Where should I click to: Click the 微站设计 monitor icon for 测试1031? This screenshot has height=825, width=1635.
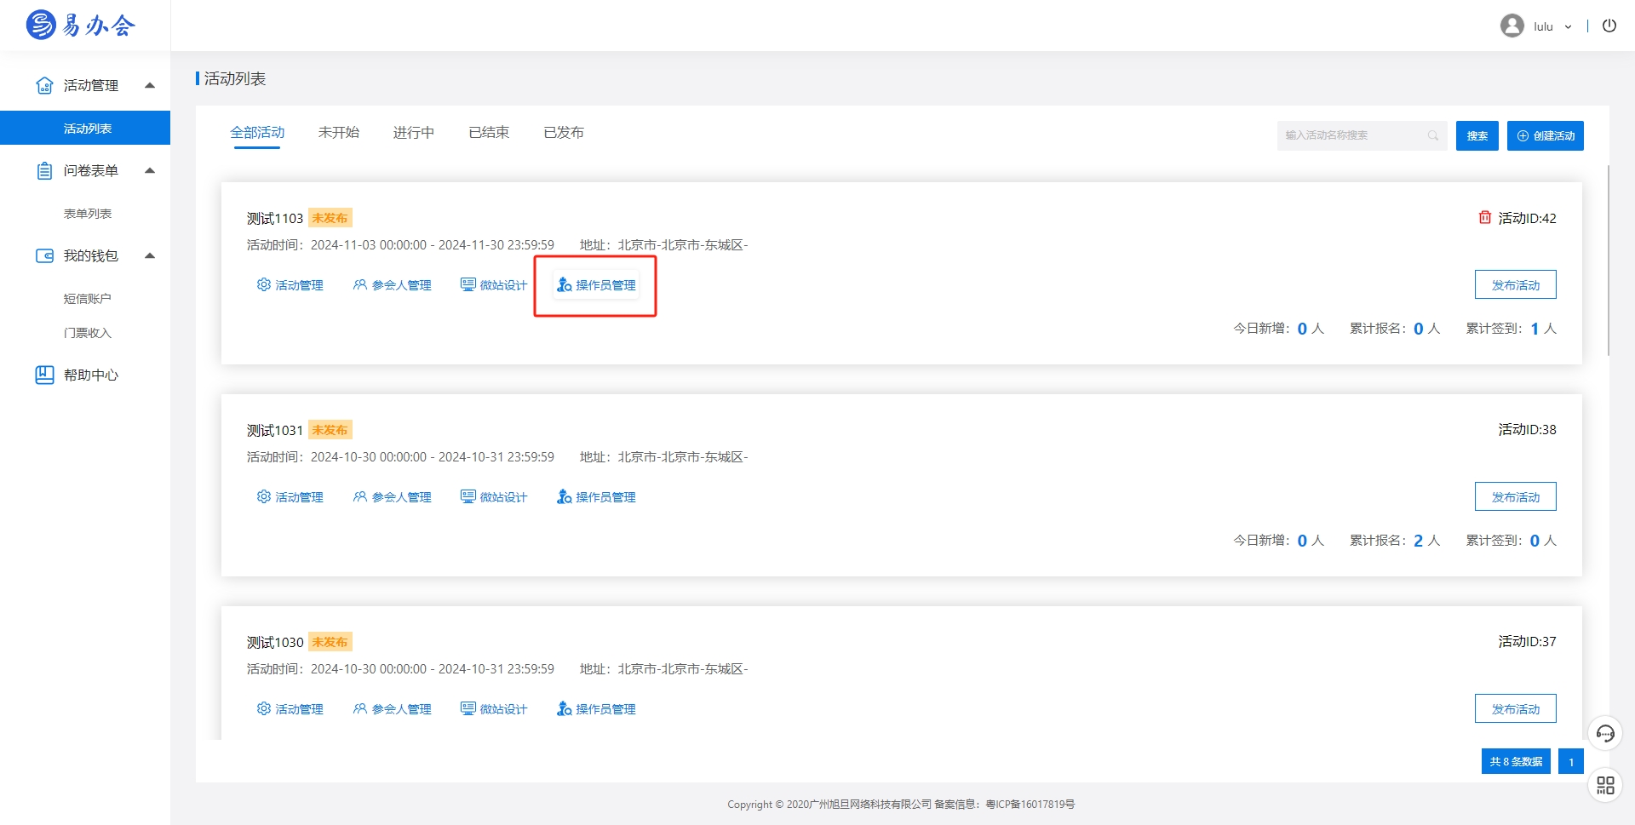(x=468, y=496)
